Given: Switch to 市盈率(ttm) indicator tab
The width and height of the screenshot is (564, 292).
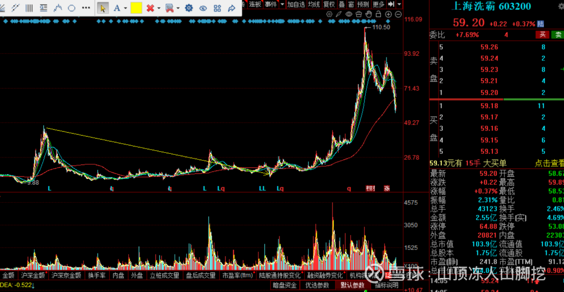Looking at the screenshot, I should coord(238,275).
